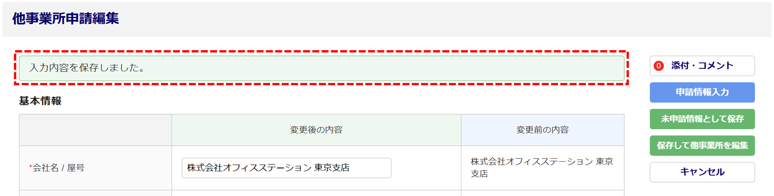Click the 変更後の内容 column header
This screenshot has height=196, width=774.
coord(316,130)
